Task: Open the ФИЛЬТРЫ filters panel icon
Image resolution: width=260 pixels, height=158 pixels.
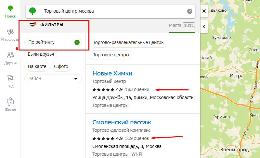Action: (x=32, y=25)
